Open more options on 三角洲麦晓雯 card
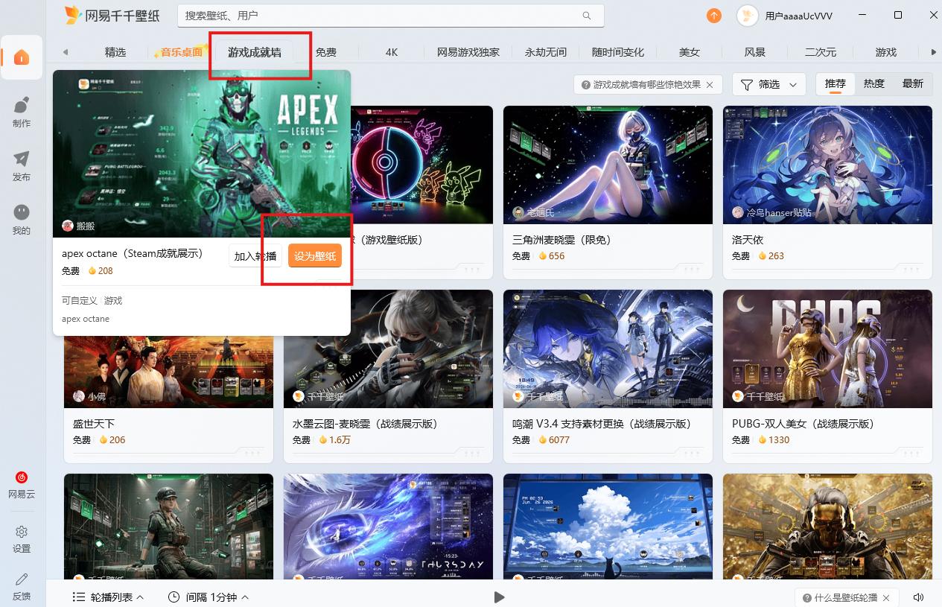 (692, 269)
